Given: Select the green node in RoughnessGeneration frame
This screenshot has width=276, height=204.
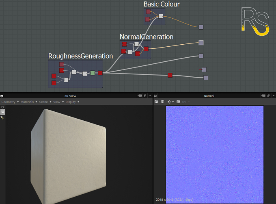Looking at the screenshot, I should coord(93,73).
